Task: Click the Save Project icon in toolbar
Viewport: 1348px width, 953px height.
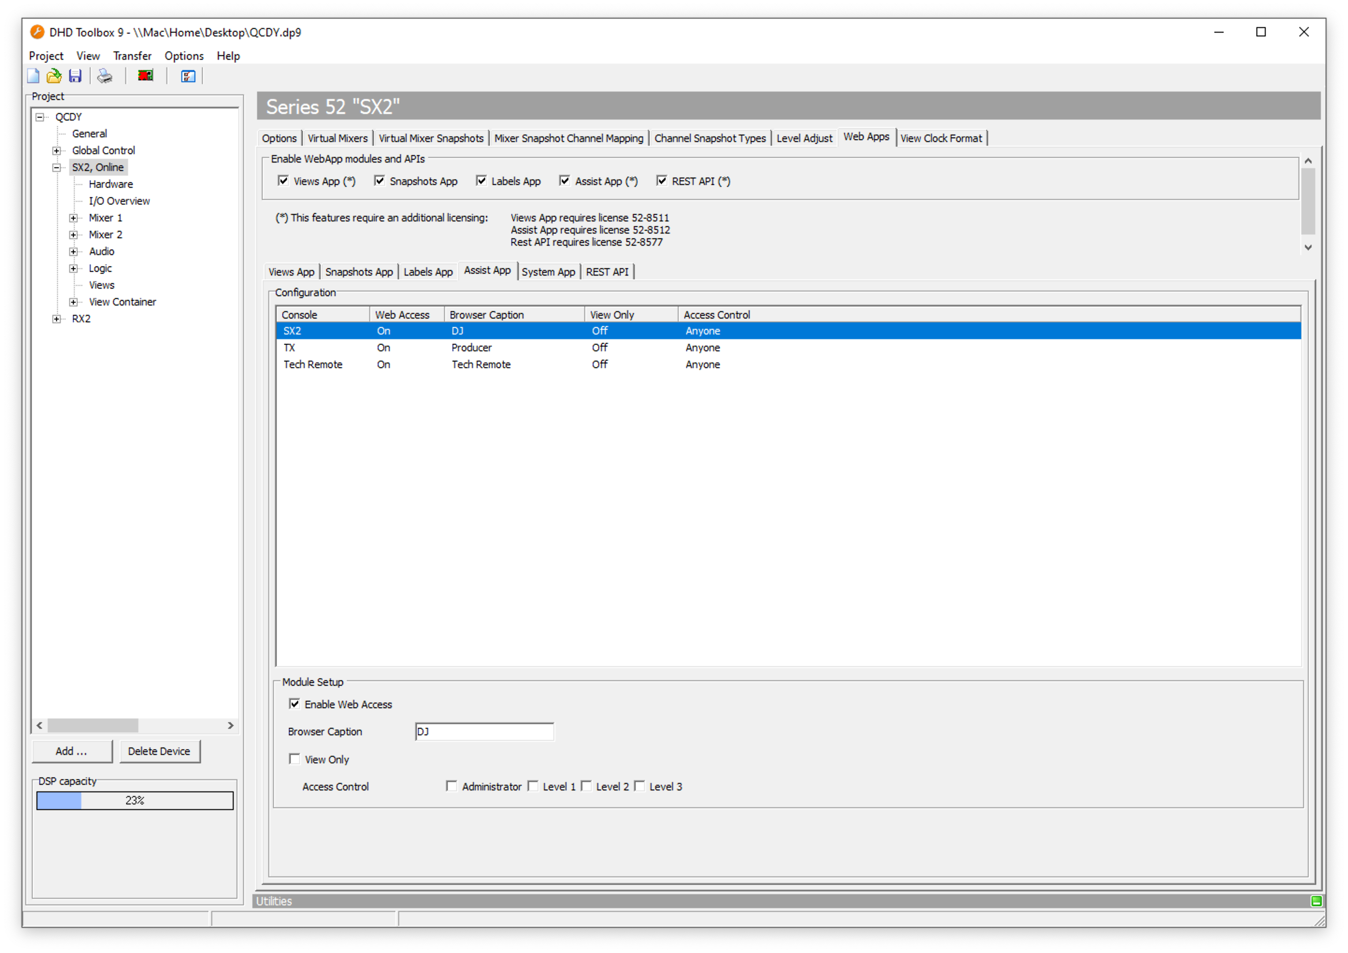Action: point(74,76)
